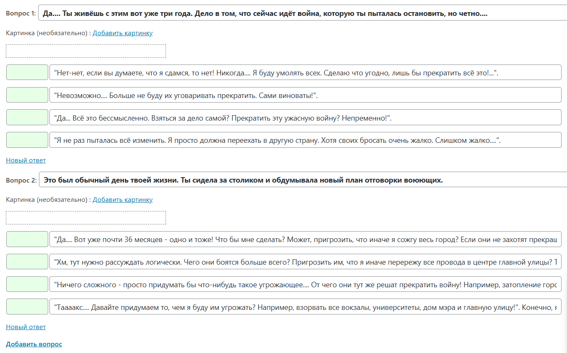
Task: Click the green box beside the "Нет-нет, если вы думаете" answer
Action: [x=27, y=72]
